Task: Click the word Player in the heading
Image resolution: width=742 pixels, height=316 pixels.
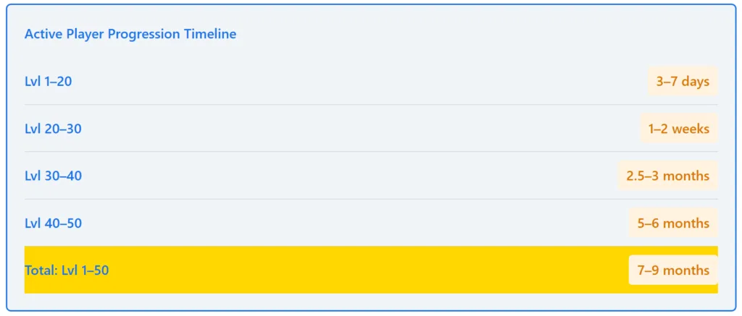Action: pyautogui.click(x=83, y=34)
